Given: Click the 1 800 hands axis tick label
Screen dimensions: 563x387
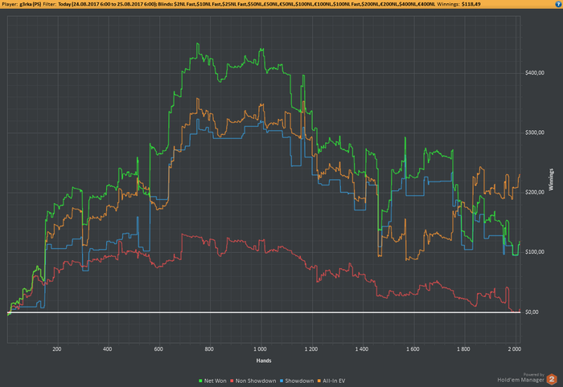Looking at the screenshot, I should point(463,349).
